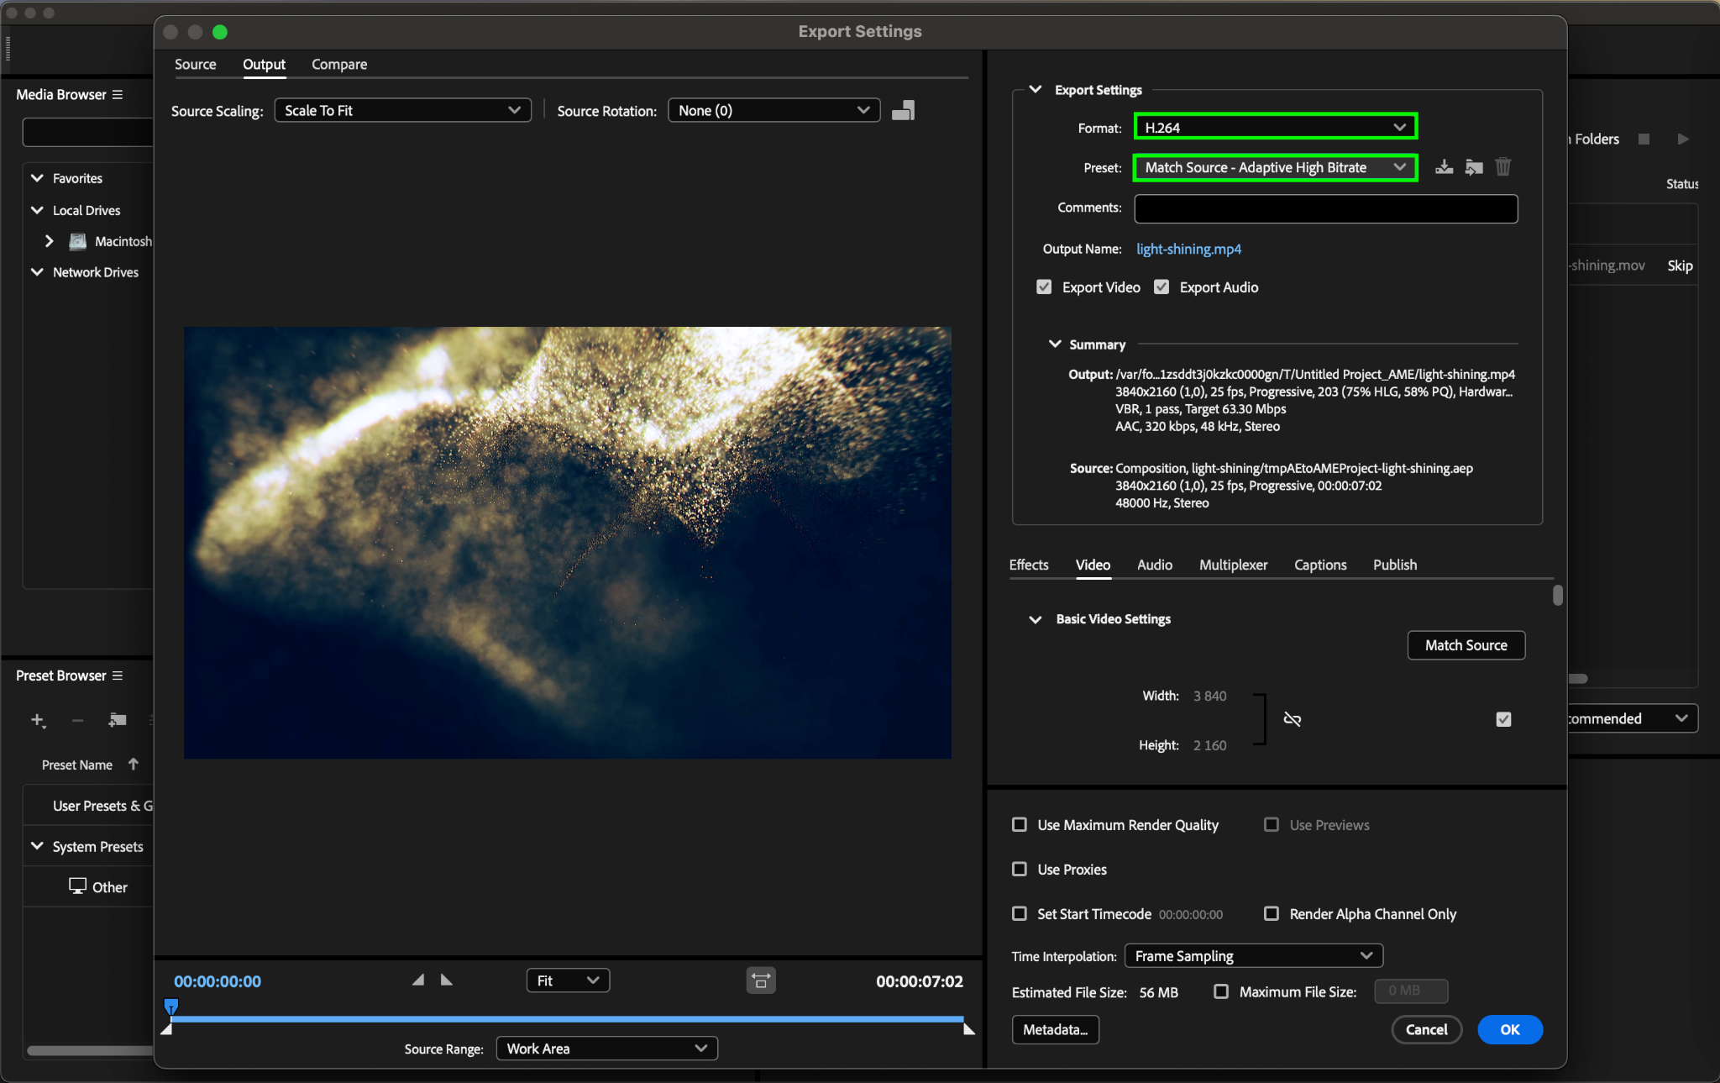Image resolution: width=1720 pixels, height=1083 pixels.
Task: Switch to the Source tab
Action: tap(195, 65)
